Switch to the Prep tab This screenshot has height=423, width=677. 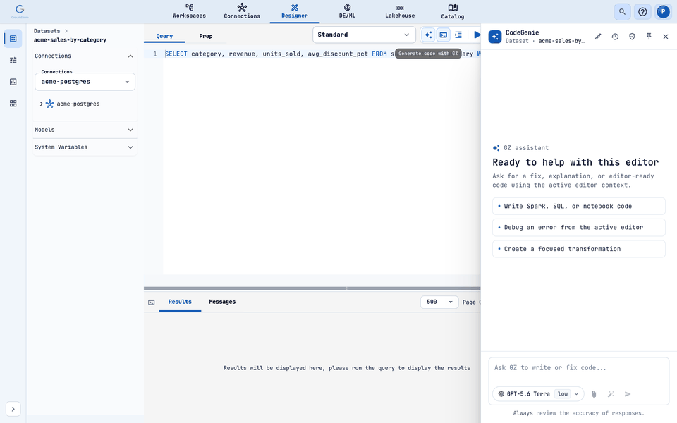[x=205, y=36]
